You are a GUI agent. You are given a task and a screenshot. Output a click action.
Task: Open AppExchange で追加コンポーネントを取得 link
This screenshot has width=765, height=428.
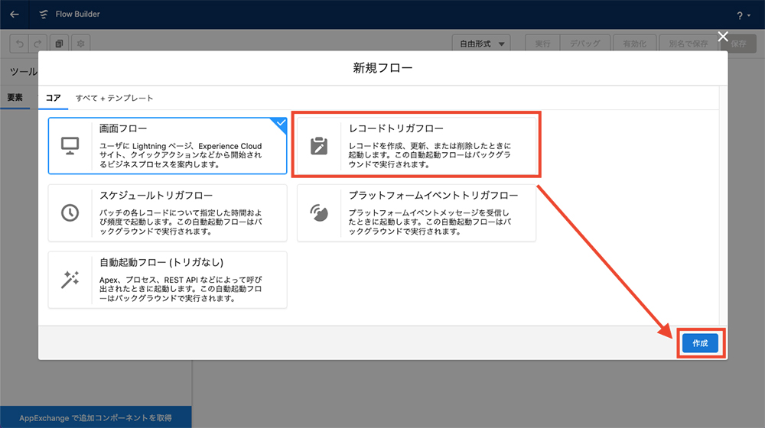[96, 418]
